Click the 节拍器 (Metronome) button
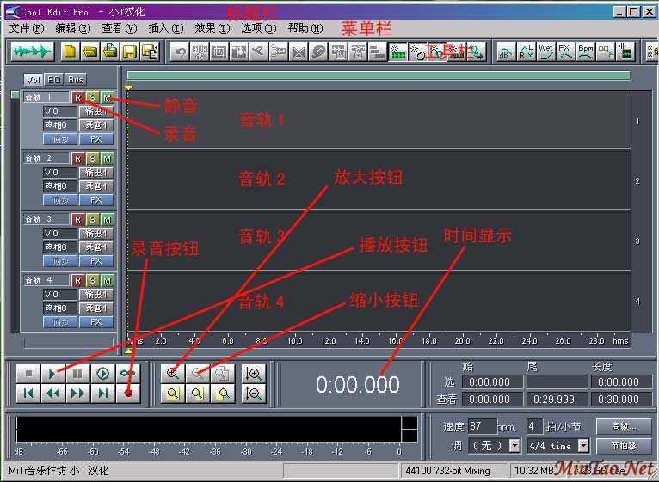 coord(624,446)
